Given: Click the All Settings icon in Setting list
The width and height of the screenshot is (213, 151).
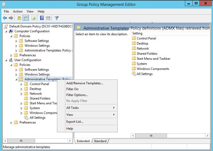Looking at the screenshot, I should [134, 74].
